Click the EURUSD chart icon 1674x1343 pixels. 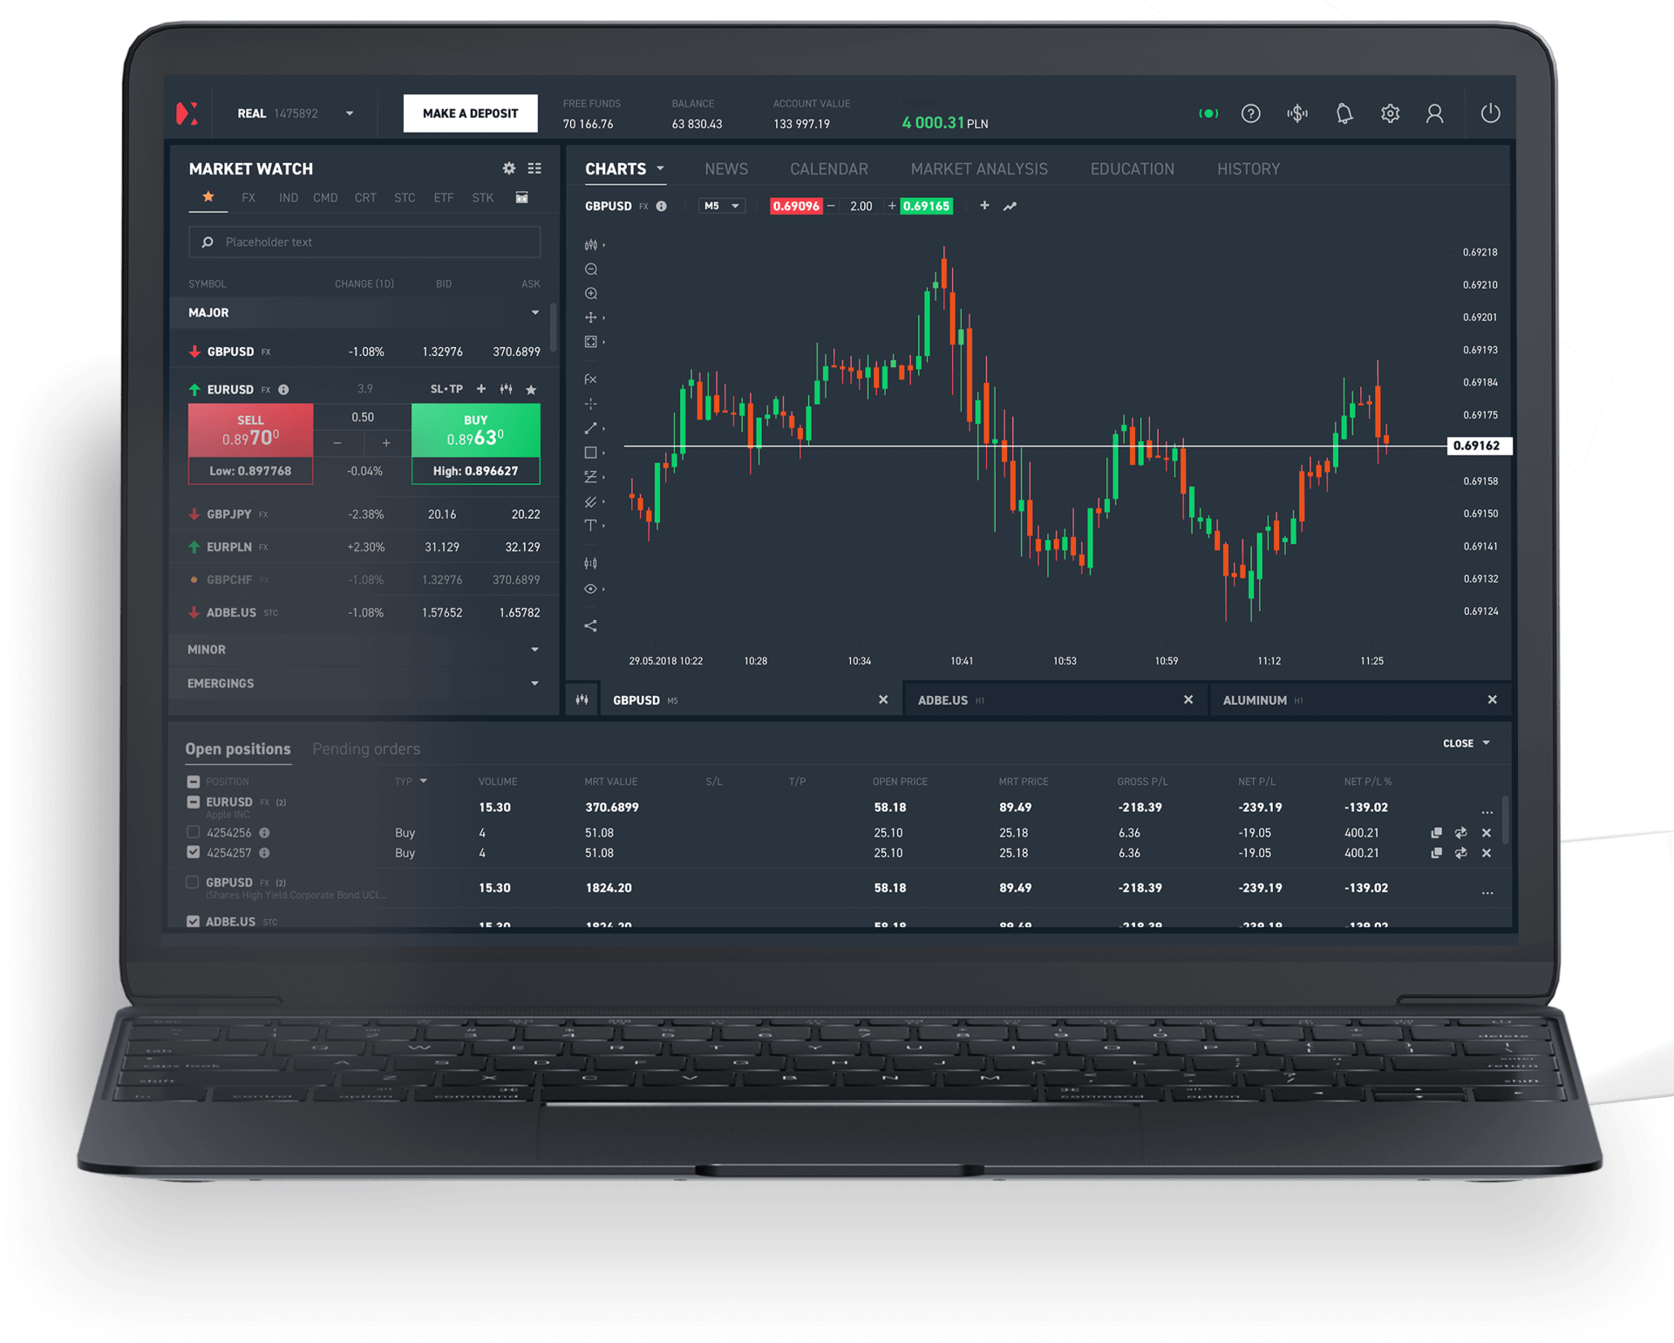[506, 389]
